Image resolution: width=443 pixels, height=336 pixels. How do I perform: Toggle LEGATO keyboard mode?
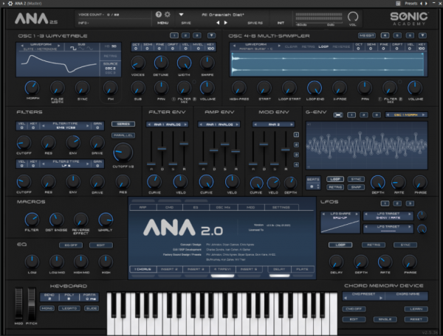click(x=69, y=308)
